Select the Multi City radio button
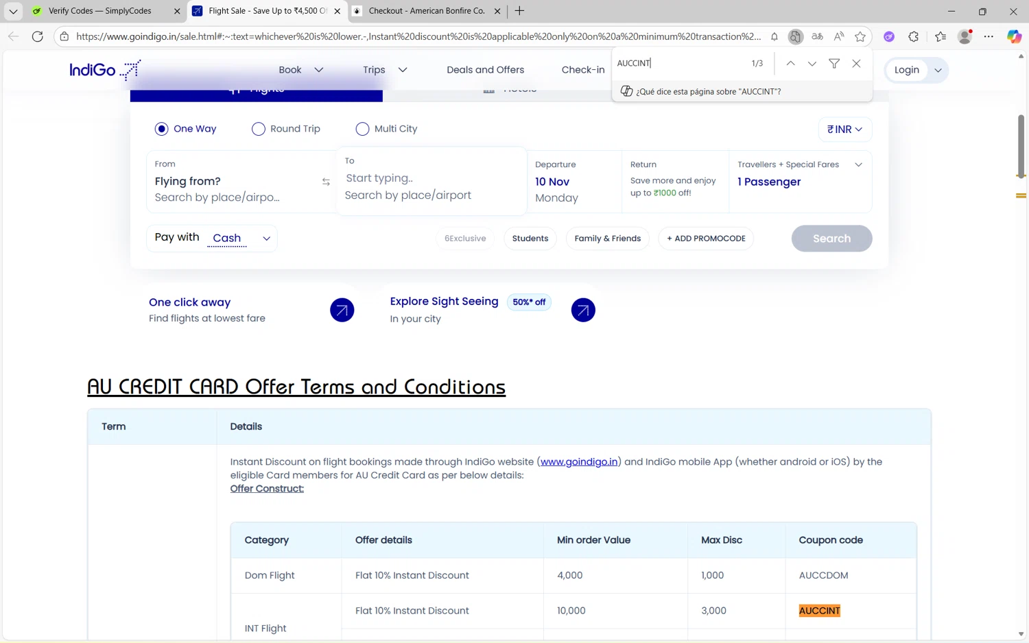 [x=362, y=129]
